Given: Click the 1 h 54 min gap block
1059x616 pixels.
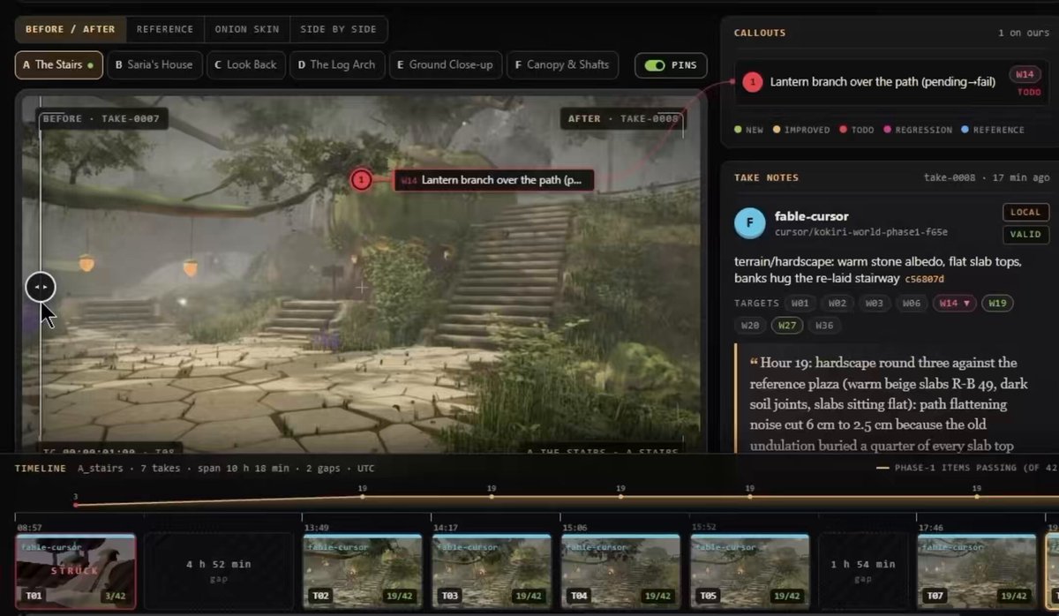Looking at the screenshot, I should tap(865, 570).
